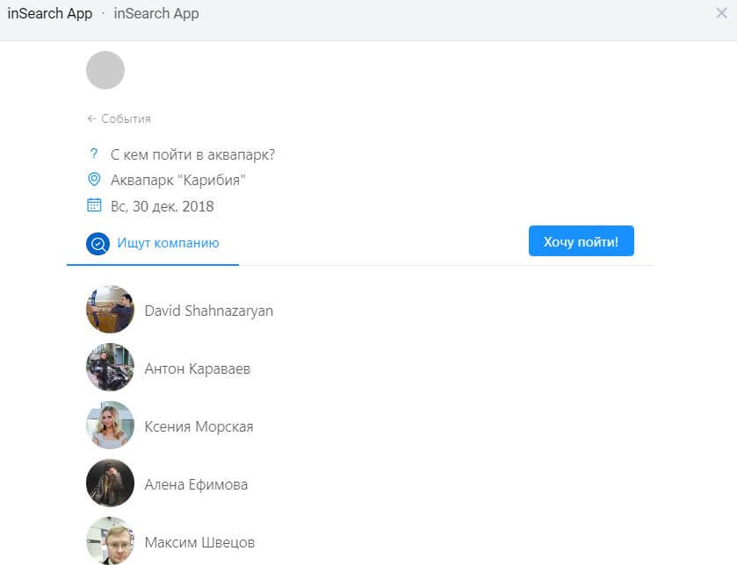Click the calendar icon
This screenshot has height=565, width=737.
point(94,205)
